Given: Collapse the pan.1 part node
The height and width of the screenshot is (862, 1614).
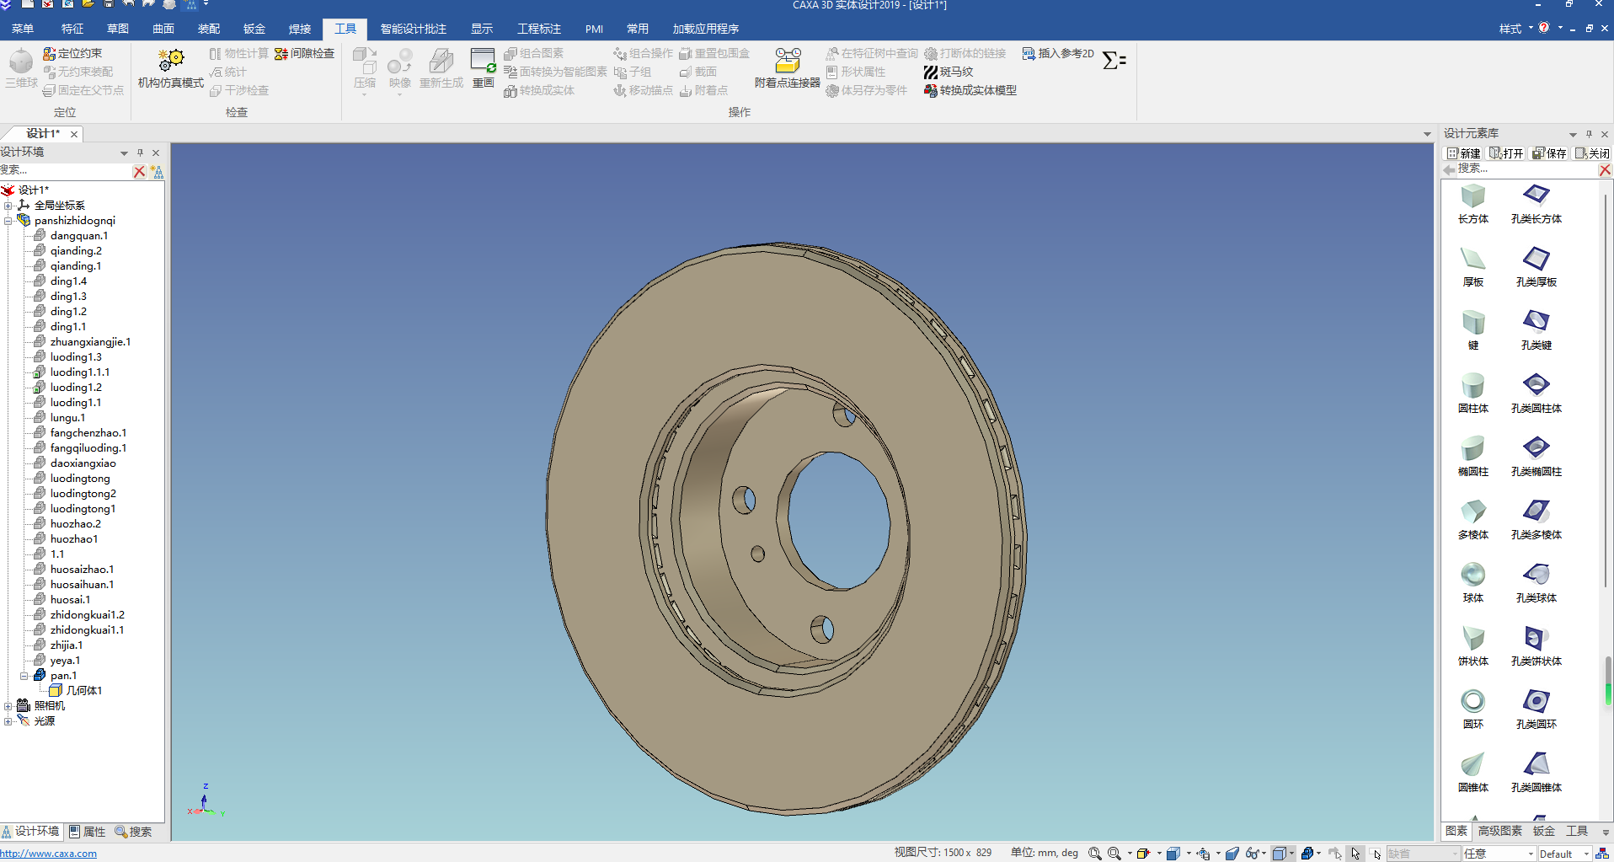Looking at the screenshot, I should click(x=24, y=676).
